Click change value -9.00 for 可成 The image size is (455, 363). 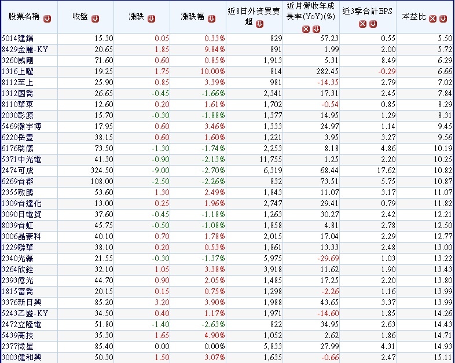pos(160,170)
